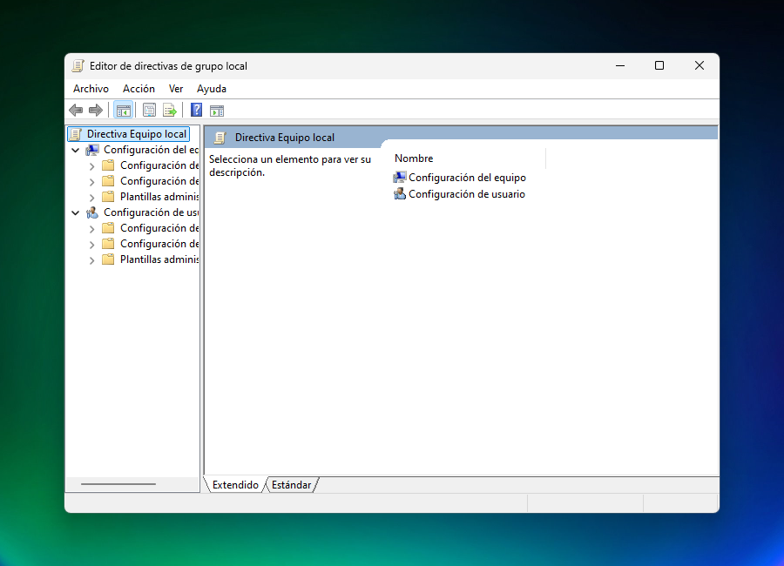Viewport: 784px width, 566px height.
Task: Toggle the show/hide console tree toolbar icon
Action: point(124,110)
